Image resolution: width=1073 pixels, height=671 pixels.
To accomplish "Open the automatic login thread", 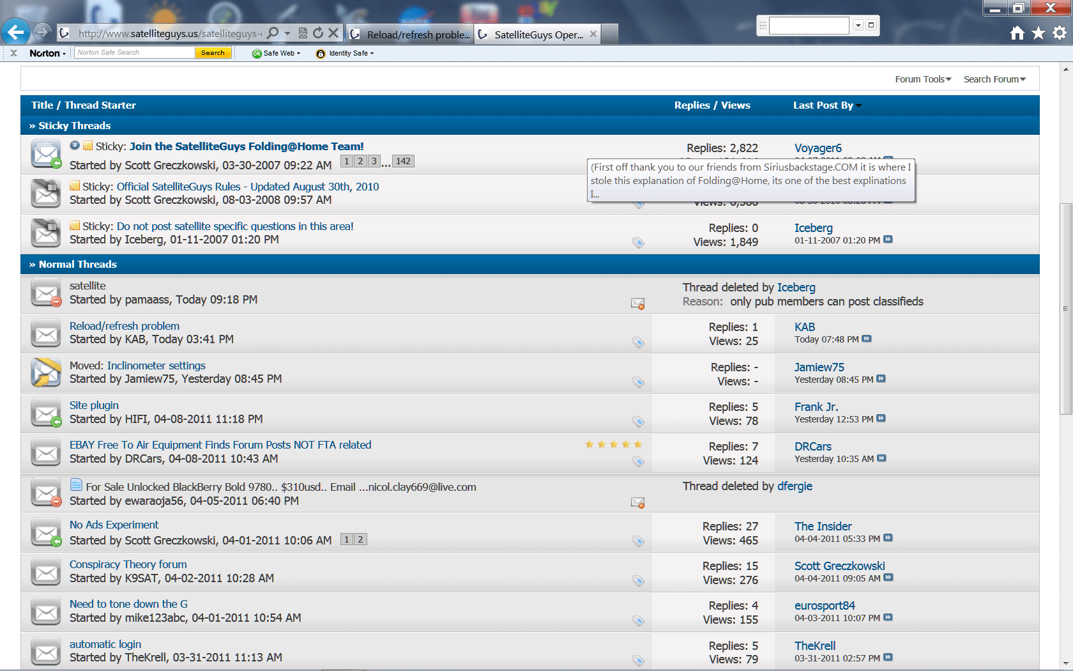I will 105,644.
